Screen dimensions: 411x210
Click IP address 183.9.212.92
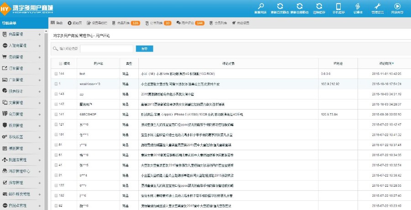[330, 84]
